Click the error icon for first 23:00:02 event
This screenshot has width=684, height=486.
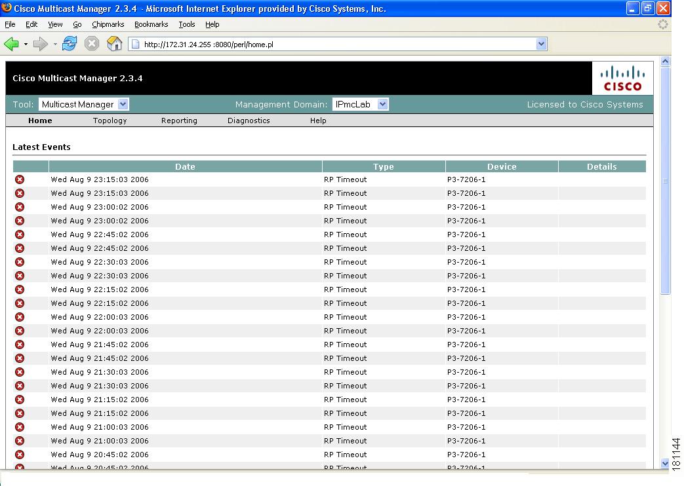(x=20, y=207)
